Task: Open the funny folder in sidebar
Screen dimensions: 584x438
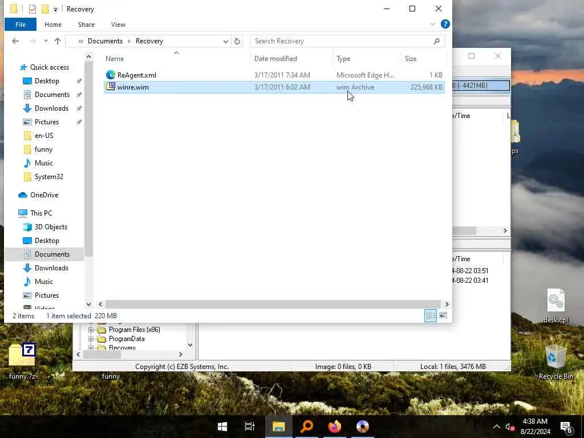Action: [43, 149]
